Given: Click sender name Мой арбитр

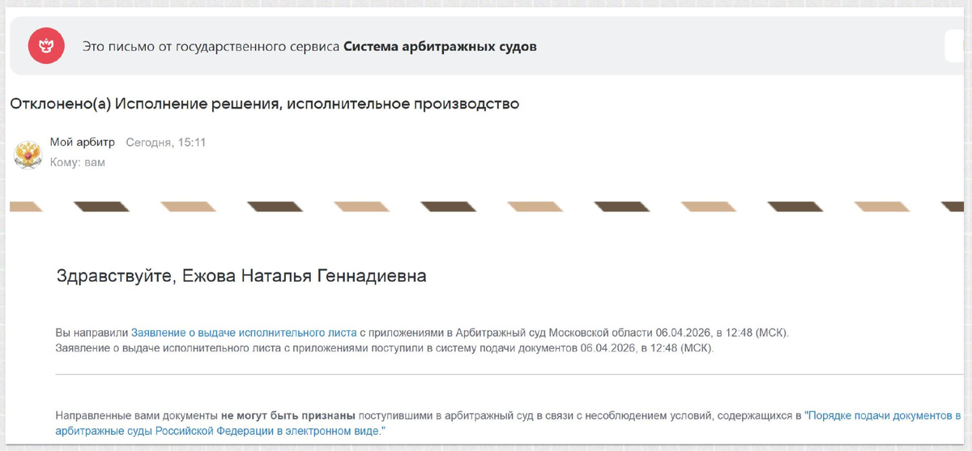Looking at the screenshot, I should [x=83, y=143].
